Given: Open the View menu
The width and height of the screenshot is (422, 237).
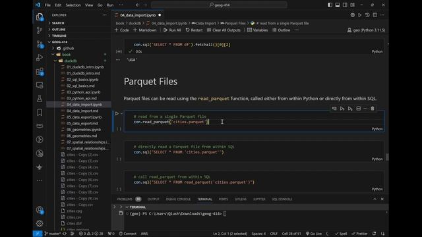Looking at the screenshot, I should coord(89,5).
